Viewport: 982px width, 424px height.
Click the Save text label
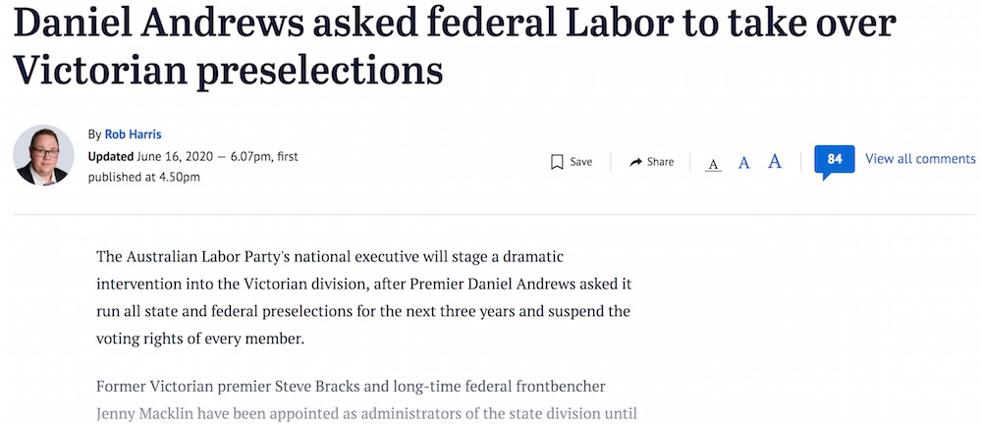[581, 162]
